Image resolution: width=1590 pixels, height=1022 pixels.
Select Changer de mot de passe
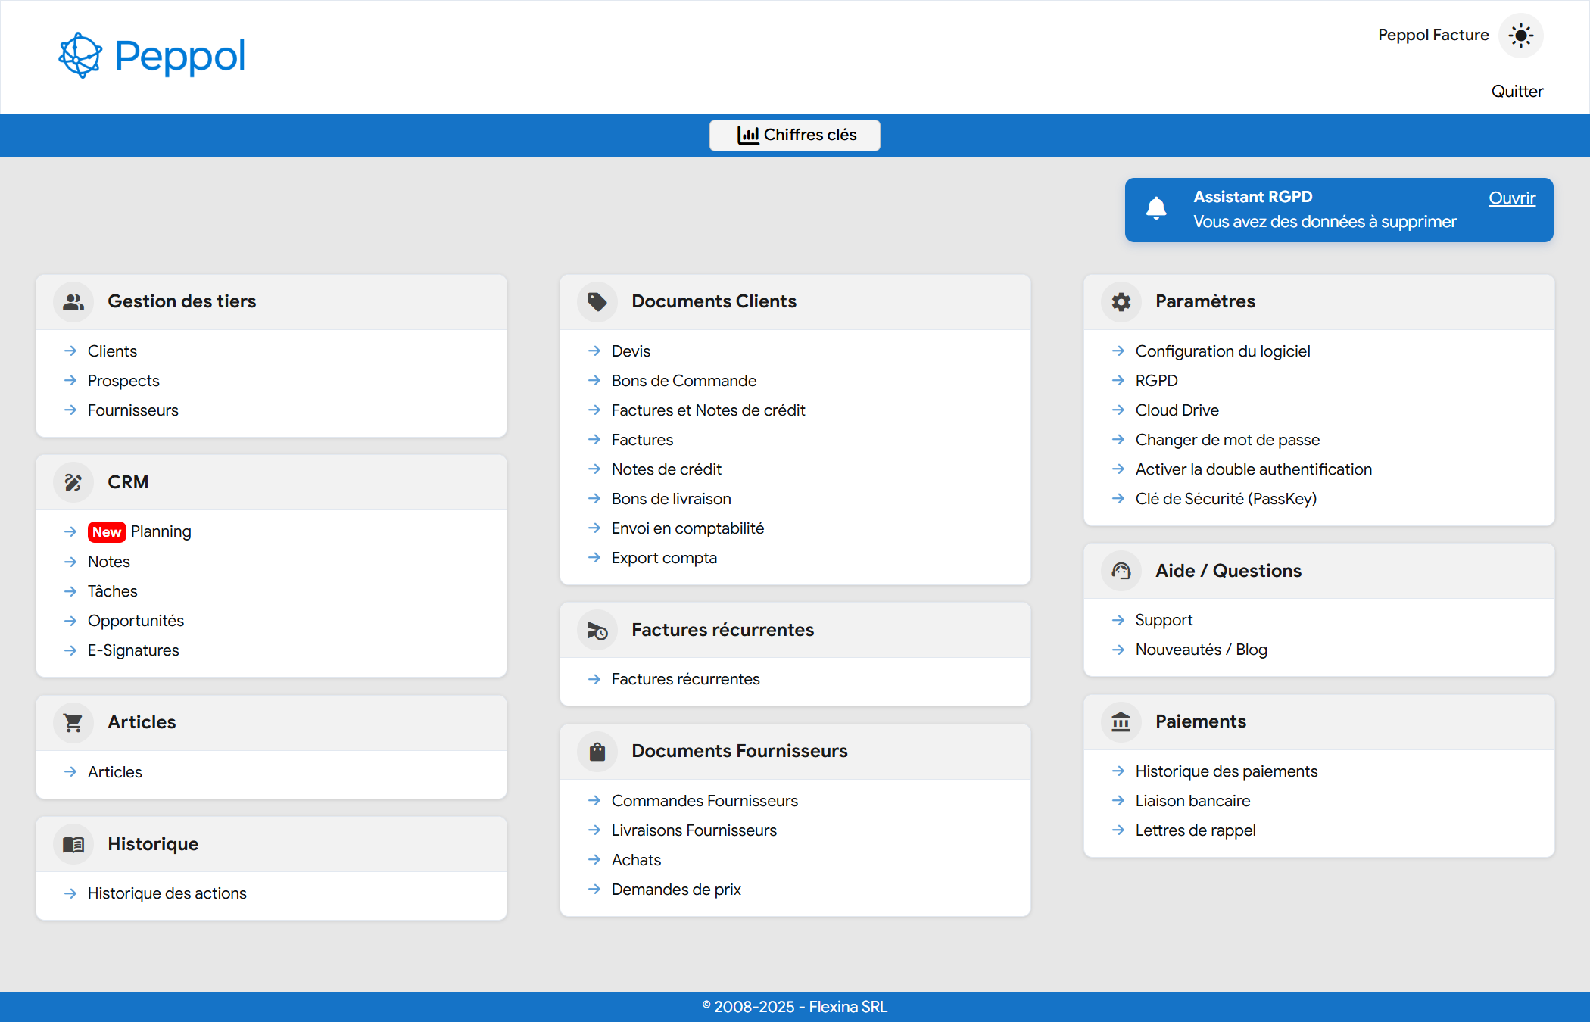coord(1227,440)
